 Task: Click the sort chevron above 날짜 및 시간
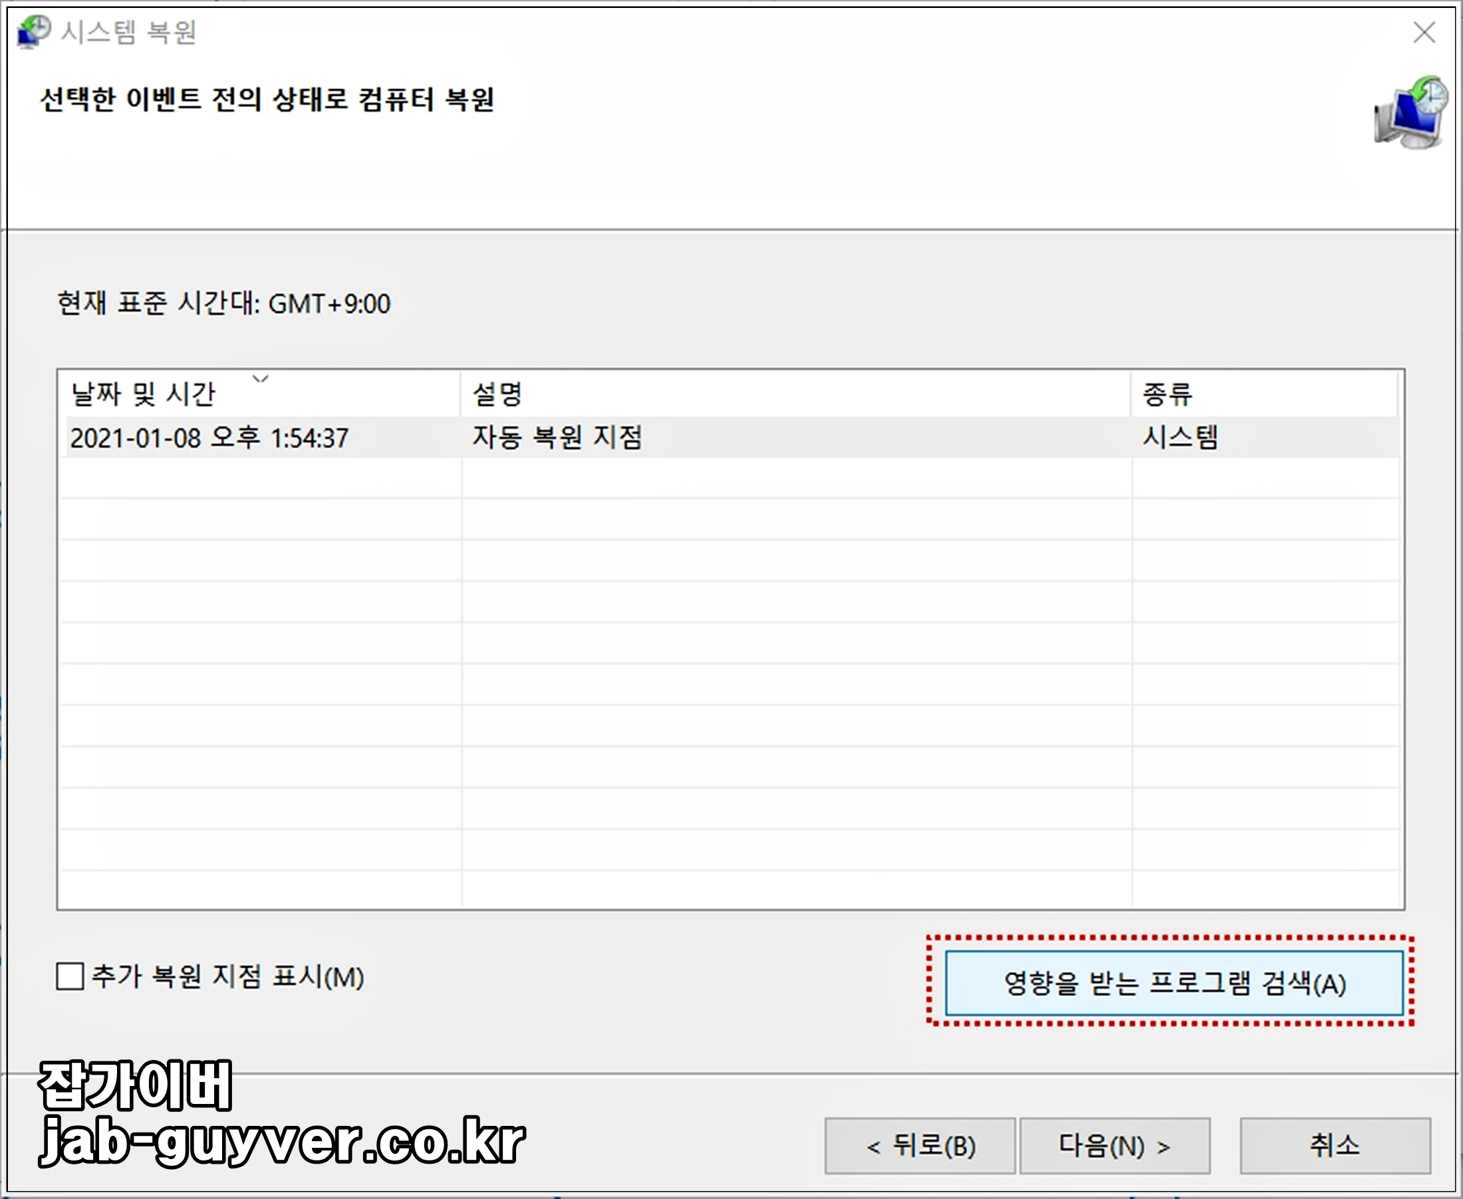[x=260, y=378]
